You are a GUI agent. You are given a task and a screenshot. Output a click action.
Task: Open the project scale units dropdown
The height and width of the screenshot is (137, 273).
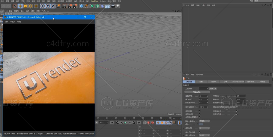(213, 89)
